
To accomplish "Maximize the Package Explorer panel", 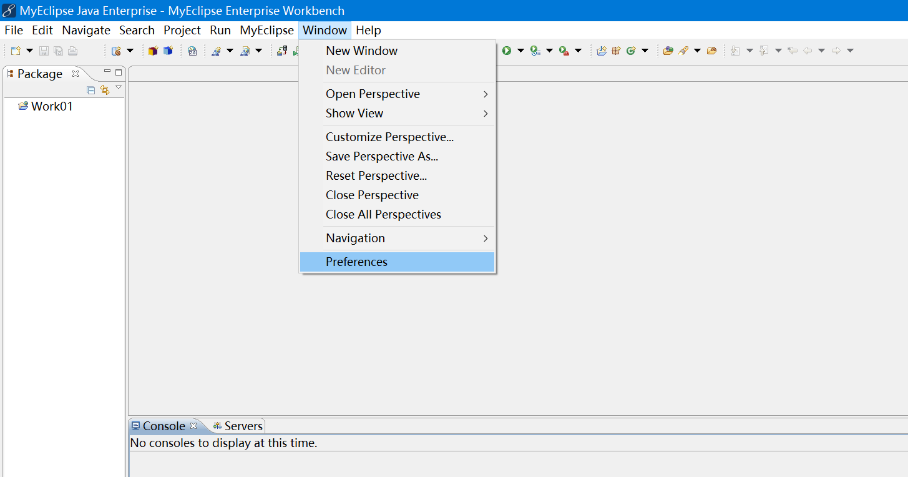I will click(119, 72).
